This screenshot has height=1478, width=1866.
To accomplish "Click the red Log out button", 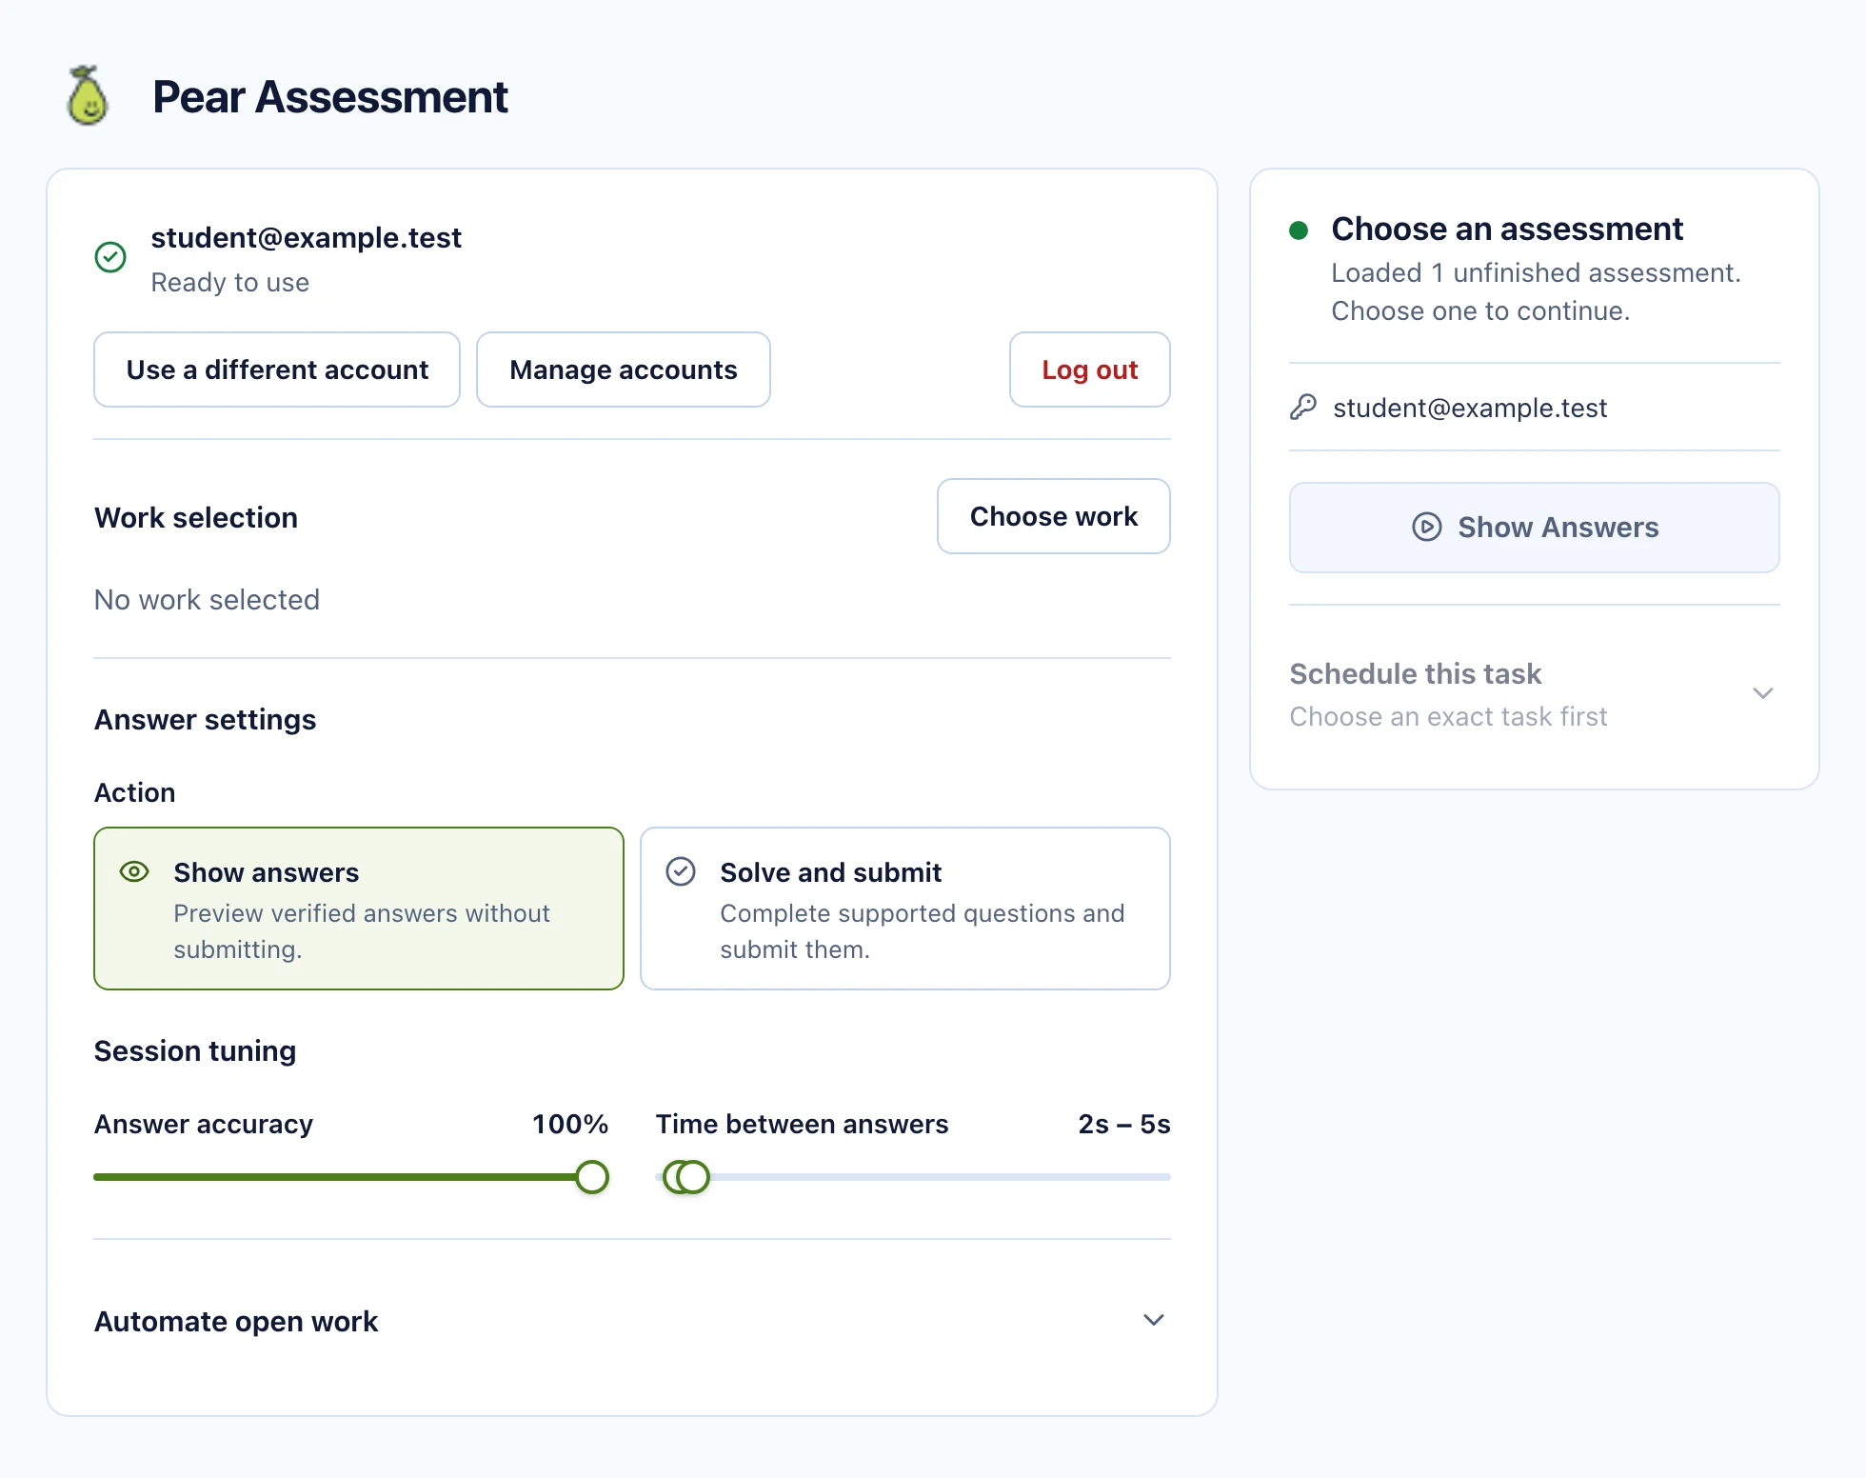I will click(1090, 369).
